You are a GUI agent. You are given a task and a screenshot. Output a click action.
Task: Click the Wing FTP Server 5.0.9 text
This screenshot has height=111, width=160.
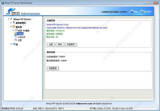[x=57, y=25]
